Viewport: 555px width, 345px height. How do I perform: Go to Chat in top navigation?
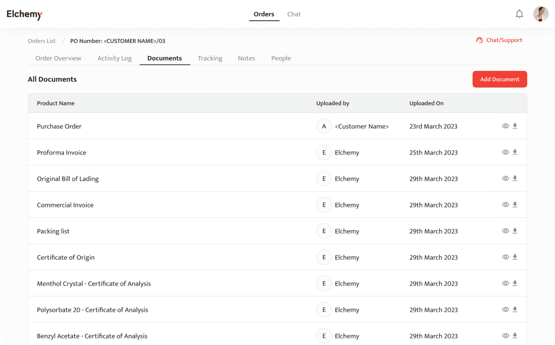pyautogui.click(x=294, y=14)
